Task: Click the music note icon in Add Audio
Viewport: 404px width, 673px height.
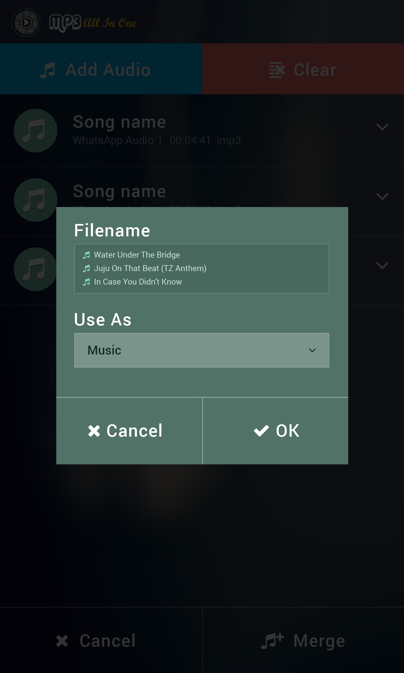Action: pos(48,70)
